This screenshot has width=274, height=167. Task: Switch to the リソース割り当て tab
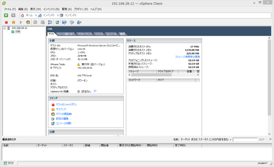(66, 34)
